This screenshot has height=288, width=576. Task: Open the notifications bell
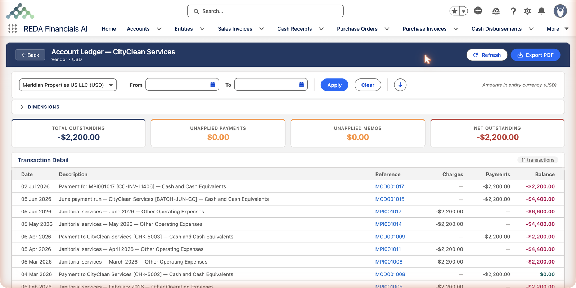coord(541,11)
